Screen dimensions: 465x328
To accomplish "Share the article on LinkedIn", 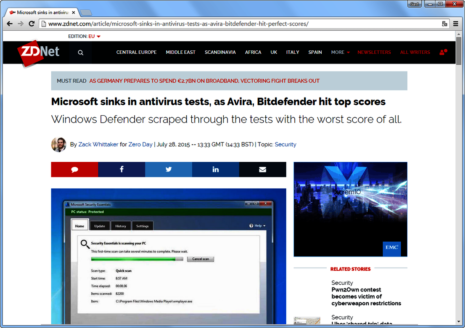I will [x=216, y=169].
